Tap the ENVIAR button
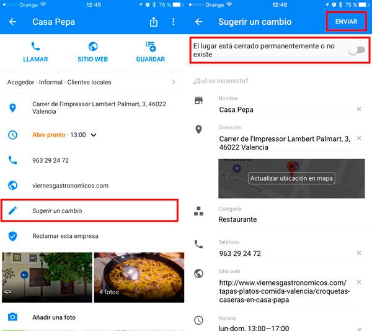Viewport: 372px width, 331px height. pyautogui.click(x=346, y=22)
